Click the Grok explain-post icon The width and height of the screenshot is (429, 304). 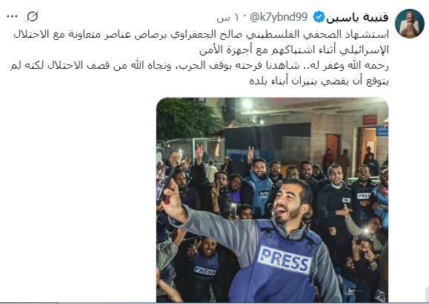33,17
